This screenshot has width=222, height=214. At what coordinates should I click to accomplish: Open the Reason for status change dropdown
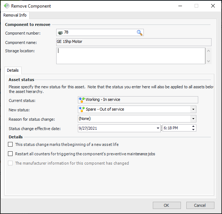pos(194,119)
